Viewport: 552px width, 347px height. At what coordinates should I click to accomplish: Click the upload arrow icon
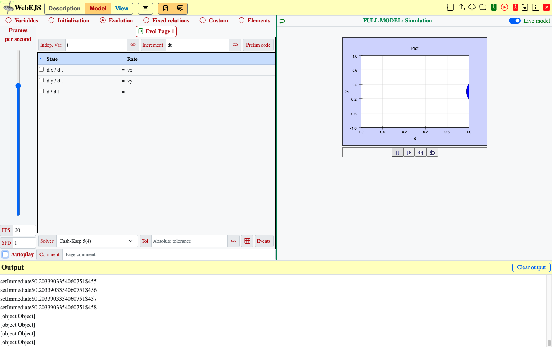tap(461, 7)
